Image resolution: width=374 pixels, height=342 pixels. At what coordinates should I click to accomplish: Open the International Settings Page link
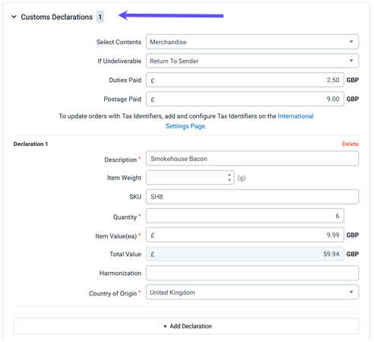point(239,121)
